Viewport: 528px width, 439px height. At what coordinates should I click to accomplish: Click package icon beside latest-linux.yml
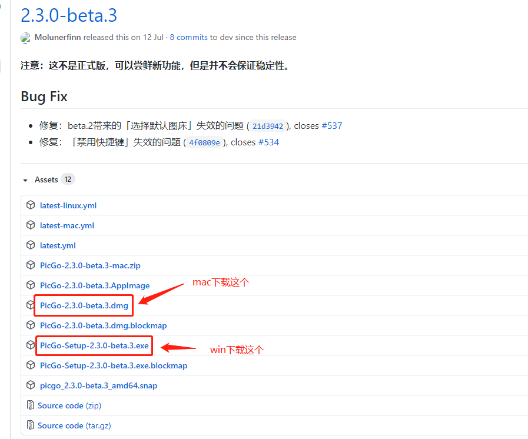31,205
